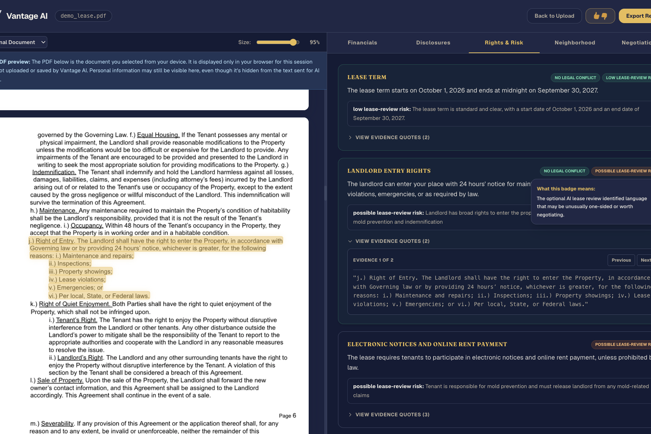Click the 'Right of Quiet Enjoyment.' heading

(x=75, y=304)
